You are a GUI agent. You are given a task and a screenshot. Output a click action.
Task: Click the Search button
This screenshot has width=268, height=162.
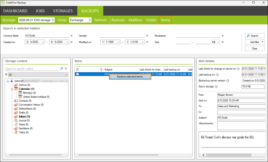coord(255,36)
